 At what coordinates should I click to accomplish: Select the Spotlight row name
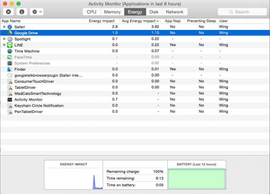[x=22, y=39]
